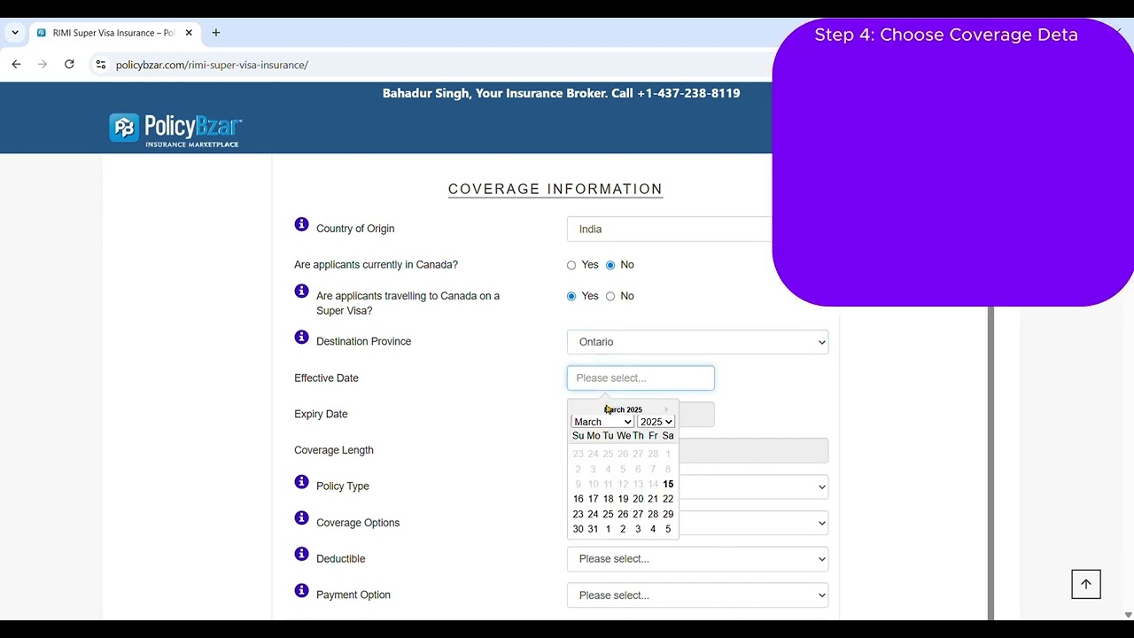Click the browser forward arrow
The width and height of the screenshot is (1134, 638).
(43, 65)
